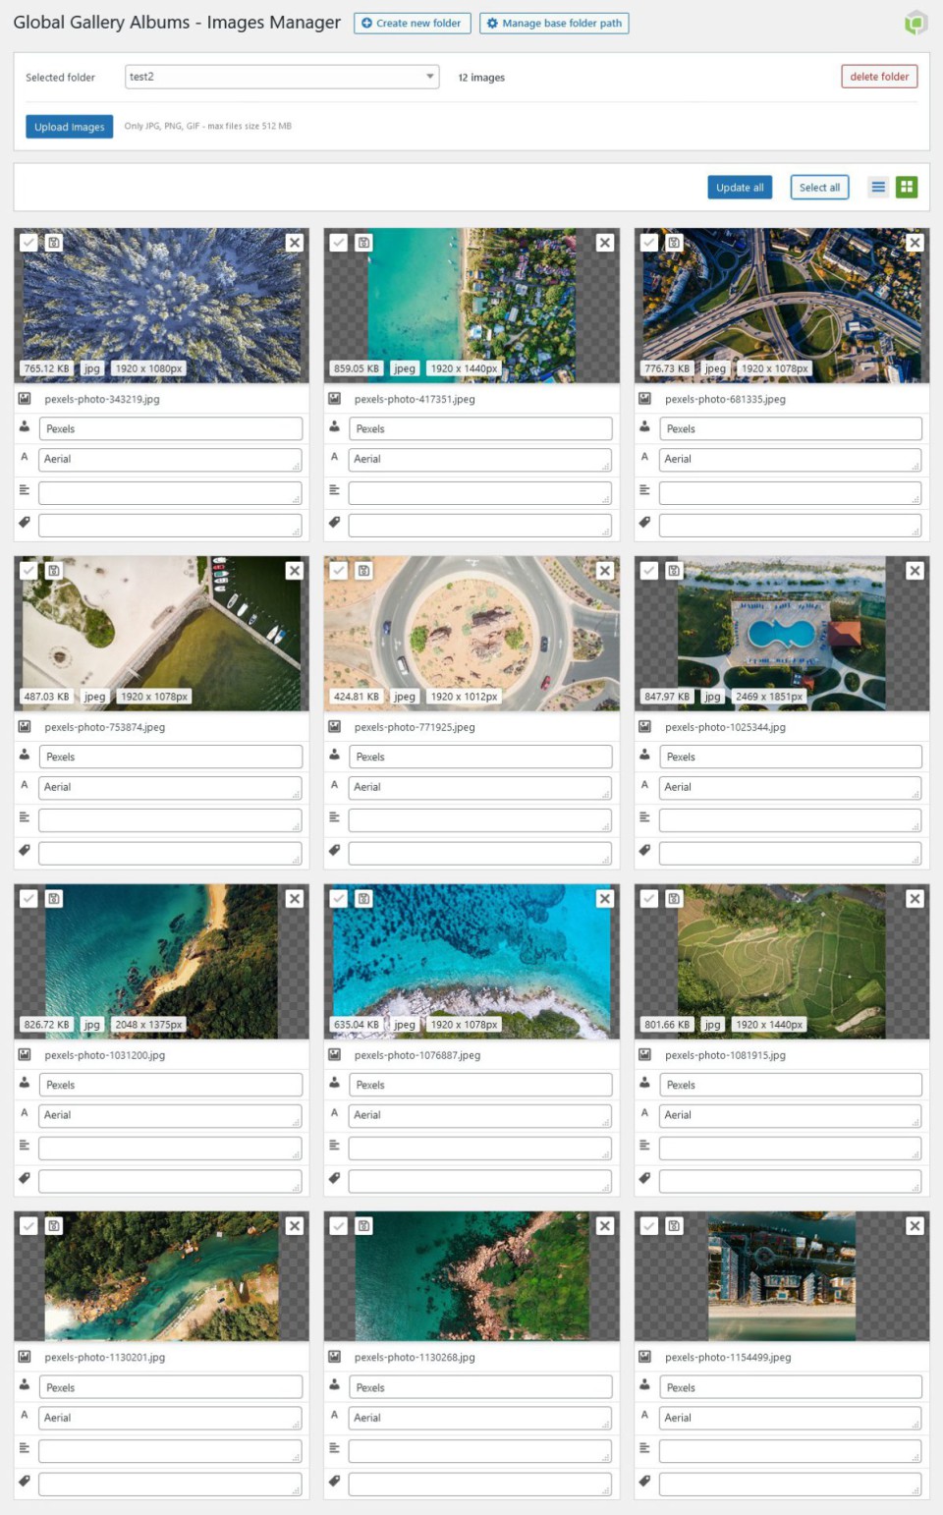The image size is (943, 1515).
Task: Check the pexels-photo-1081915.jpg selection box
Action: point(649,899)
